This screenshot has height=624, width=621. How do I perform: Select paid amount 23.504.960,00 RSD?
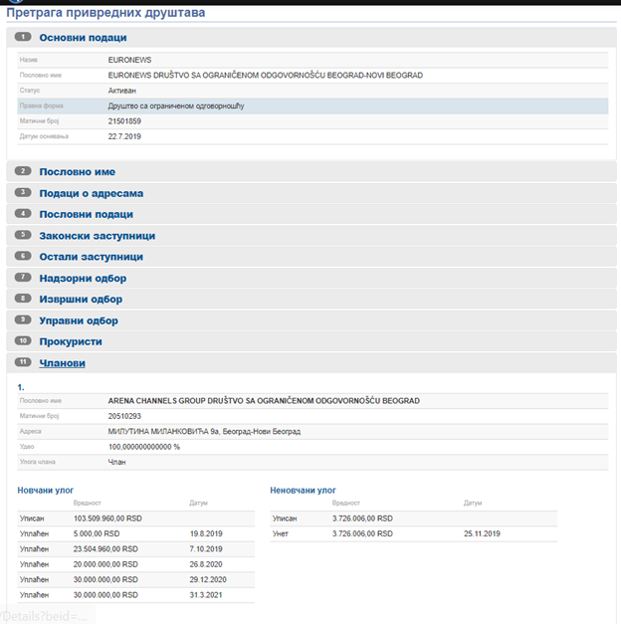coord(105,549)
